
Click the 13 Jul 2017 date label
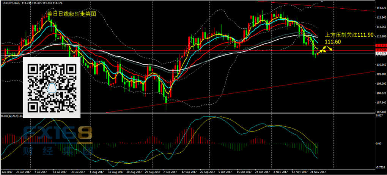58,172
